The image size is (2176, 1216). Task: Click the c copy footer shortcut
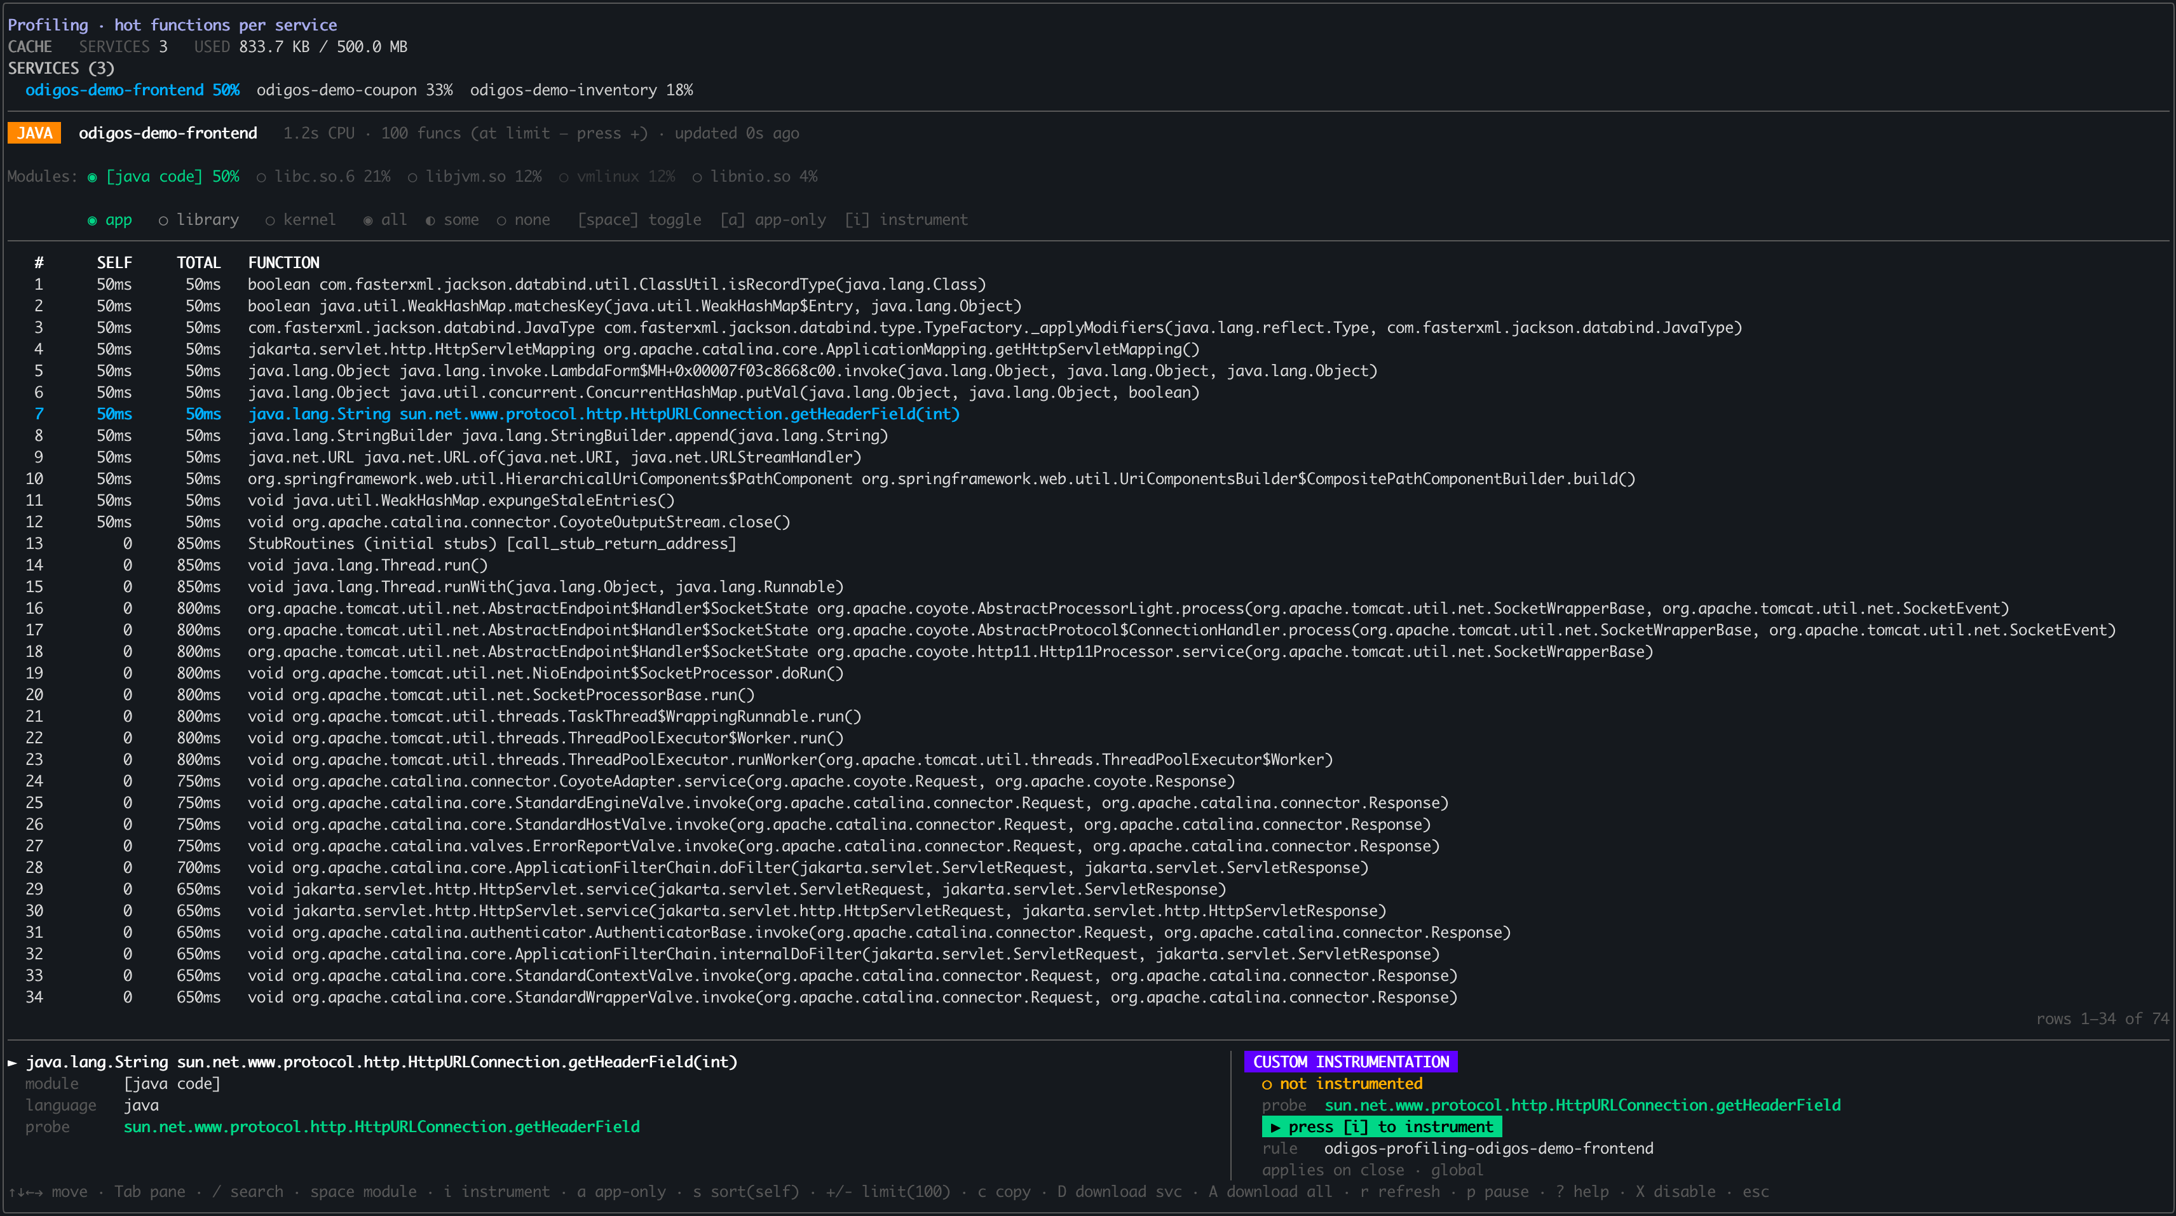coord(1003,1191)
